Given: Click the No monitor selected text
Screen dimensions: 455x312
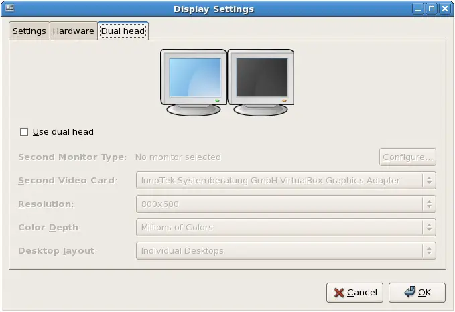Looking at the screenshot, I should click(178, 157).
